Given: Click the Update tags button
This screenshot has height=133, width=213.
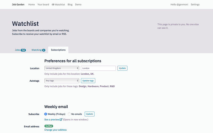Looking at the screenshot, I should (x=88, y=81).
